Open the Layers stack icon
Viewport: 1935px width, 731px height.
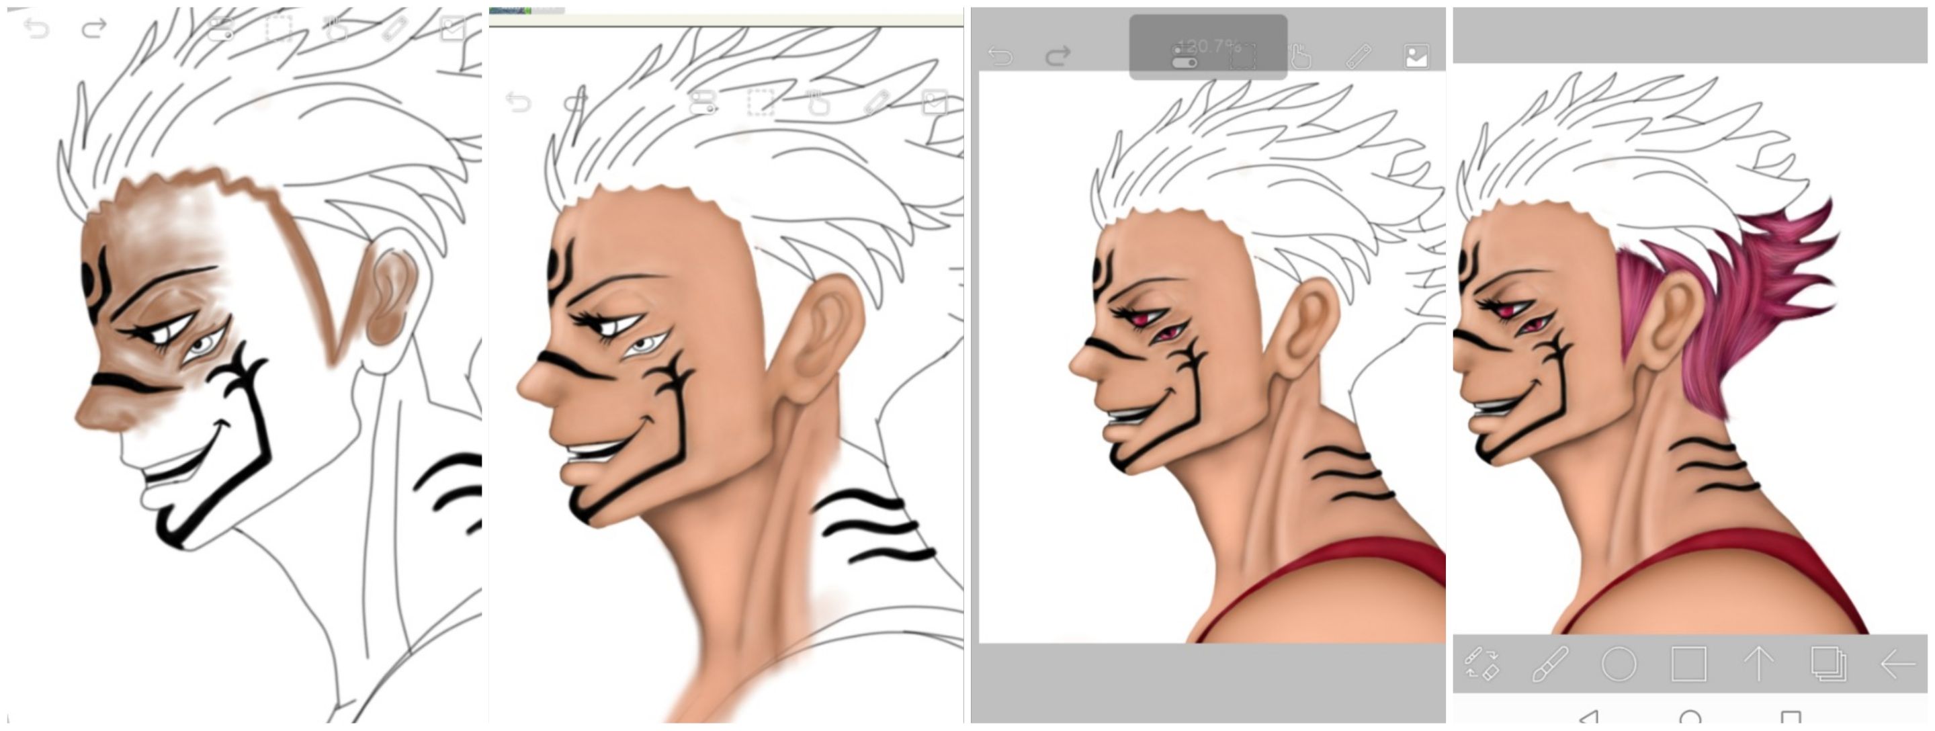pos(1827,664)
